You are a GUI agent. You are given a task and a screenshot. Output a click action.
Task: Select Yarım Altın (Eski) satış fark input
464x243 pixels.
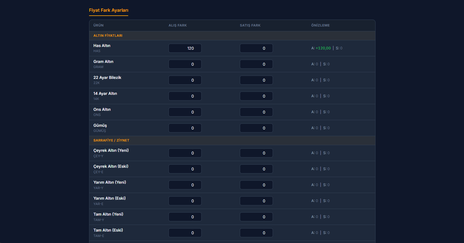pos(256,201)
